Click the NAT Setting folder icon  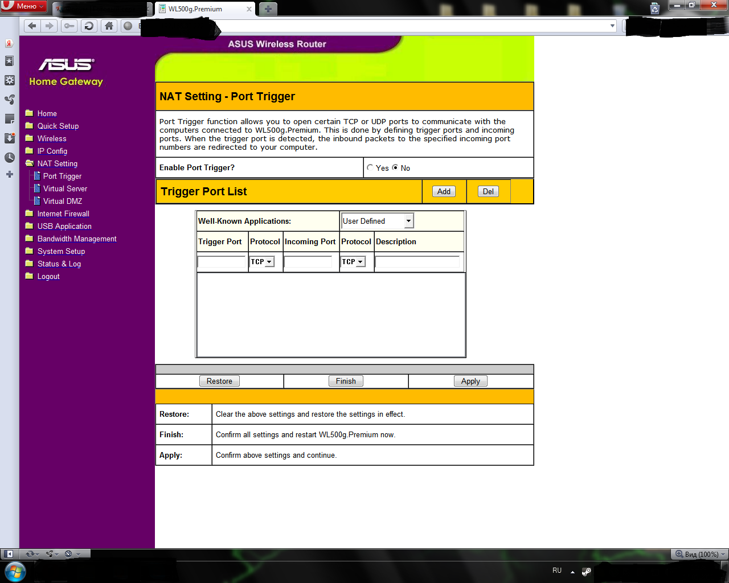point(30,163)
